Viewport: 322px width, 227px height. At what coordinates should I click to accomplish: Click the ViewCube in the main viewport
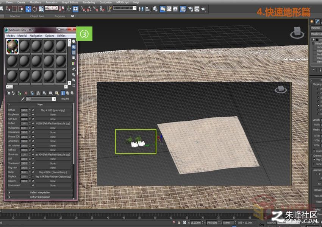coord(297,33)
